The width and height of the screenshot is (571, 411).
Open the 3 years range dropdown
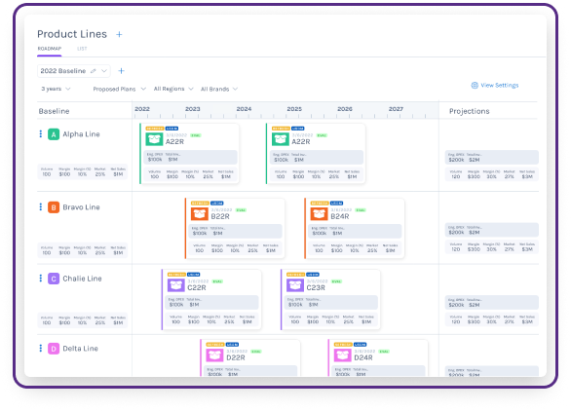pyautogui.click(x=56, y=89)
